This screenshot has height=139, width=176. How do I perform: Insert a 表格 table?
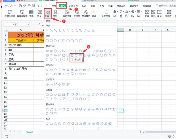click(31, 14)
